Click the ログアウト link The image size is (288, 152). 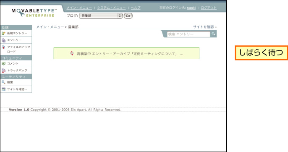click(x=209, y=8)
